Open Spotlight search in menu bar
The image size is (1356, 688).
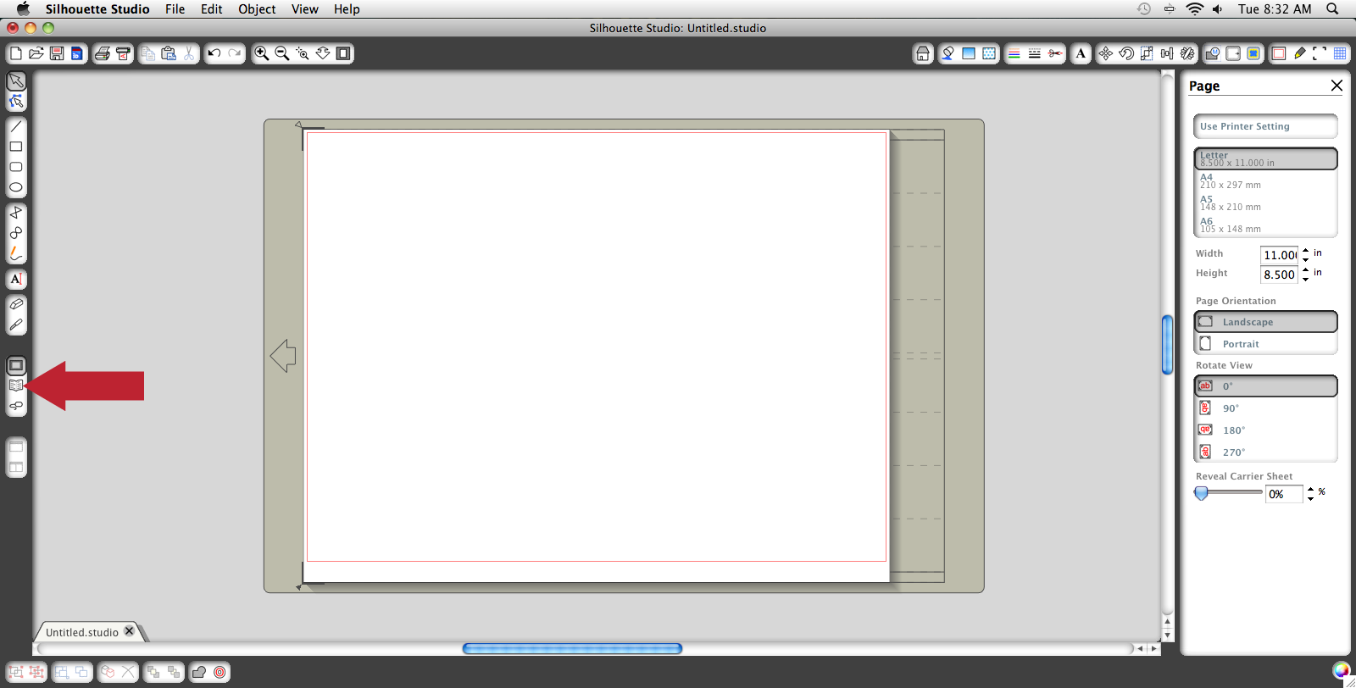[x=1333, y=9]
